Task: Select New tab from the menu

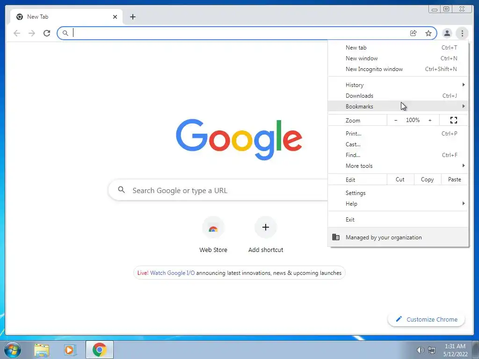Action: click(x=398, y=48)
